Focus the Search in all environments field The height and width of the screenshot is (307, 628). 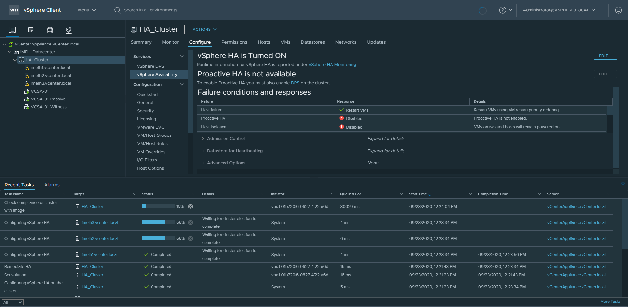coord(151,10)
